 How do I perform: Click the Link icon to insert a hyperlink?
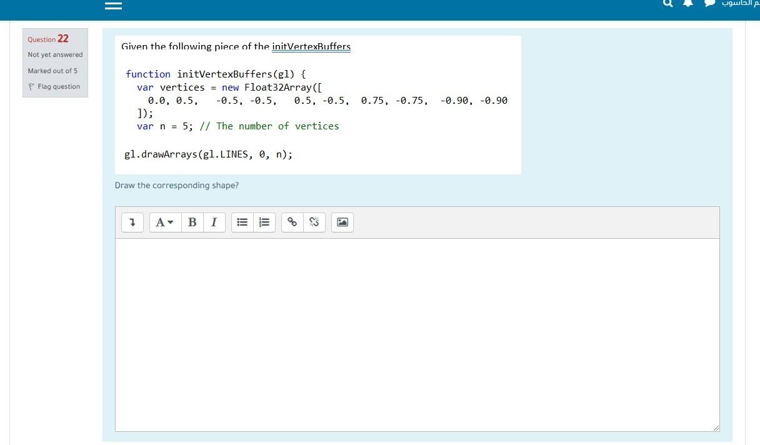(x=292, y=222)
